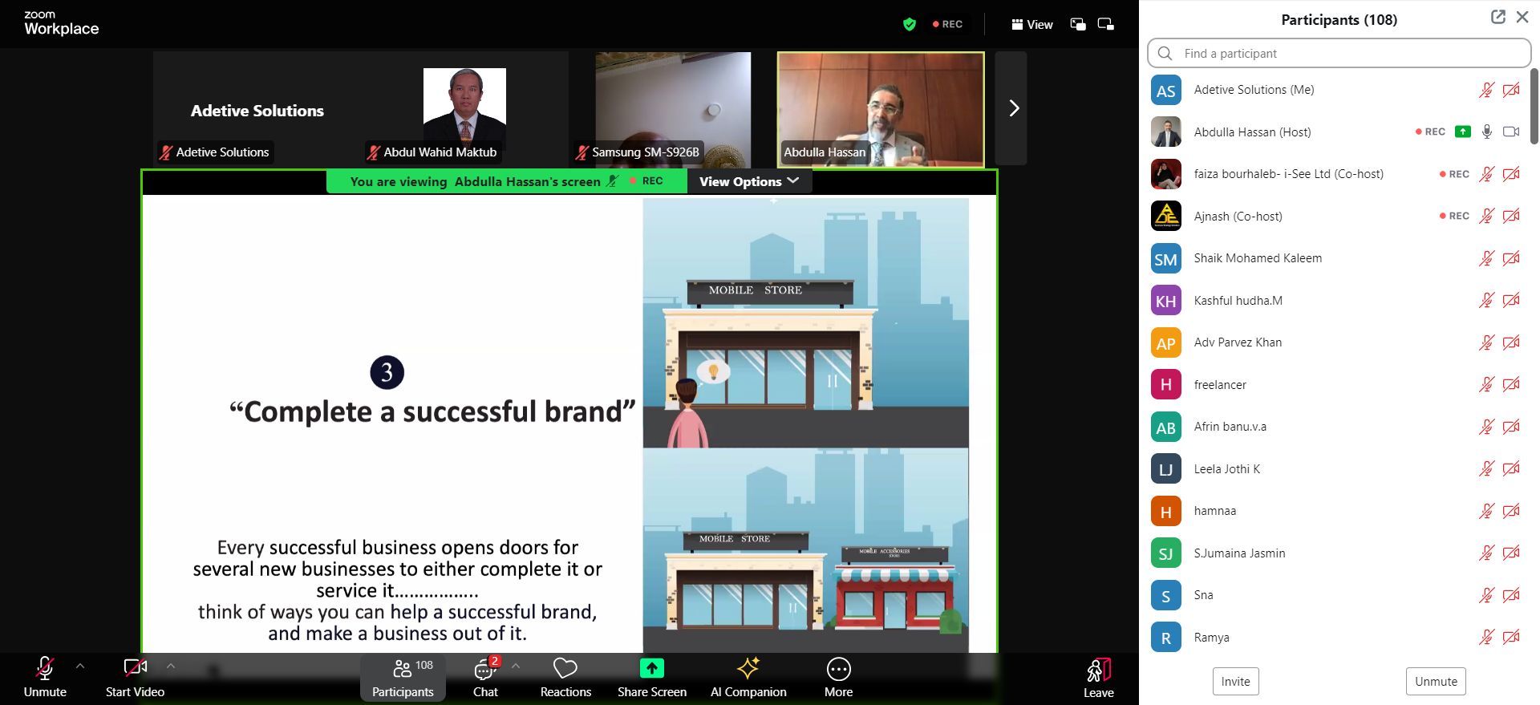Click the picture-in-picture mini window icon
This screenshot has height=705, width=1540.
1078,24
